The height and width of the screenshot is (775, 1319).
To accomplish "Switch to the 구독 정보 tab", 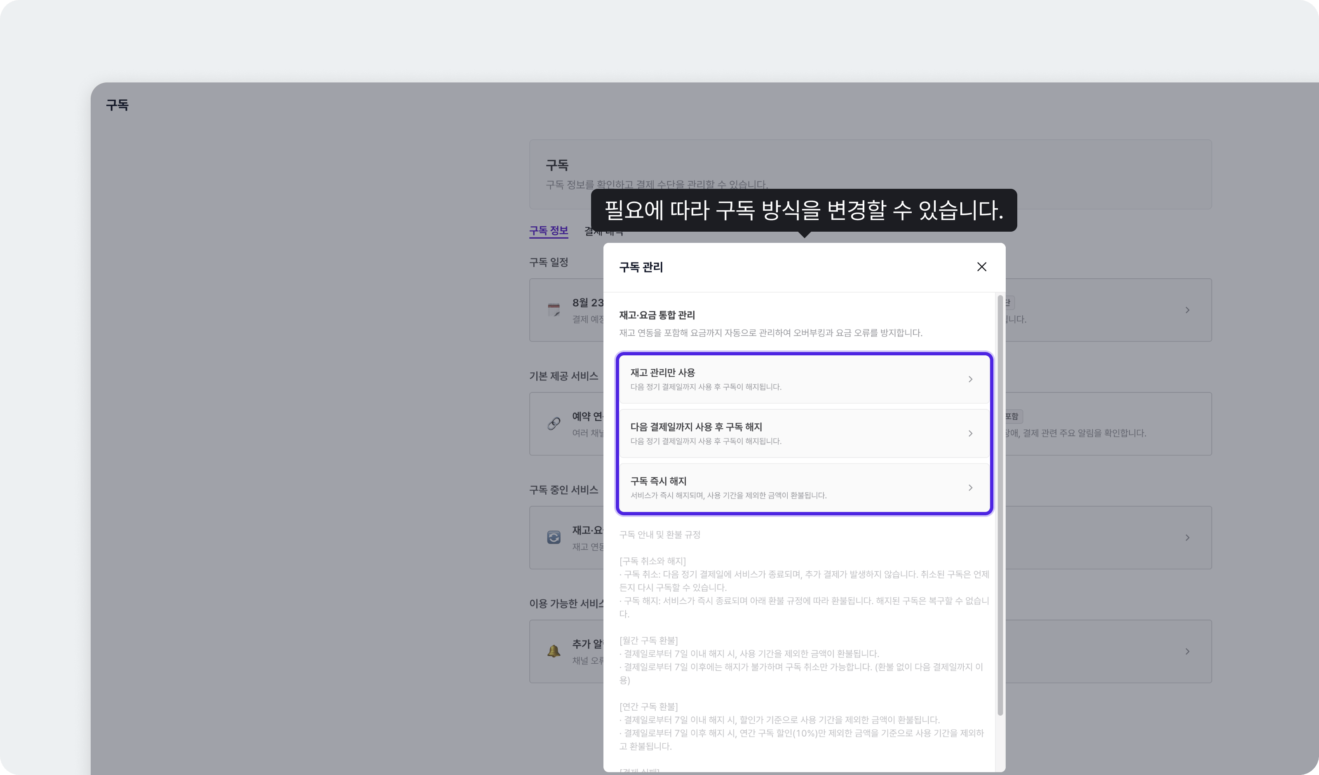I will pos(549,230).
